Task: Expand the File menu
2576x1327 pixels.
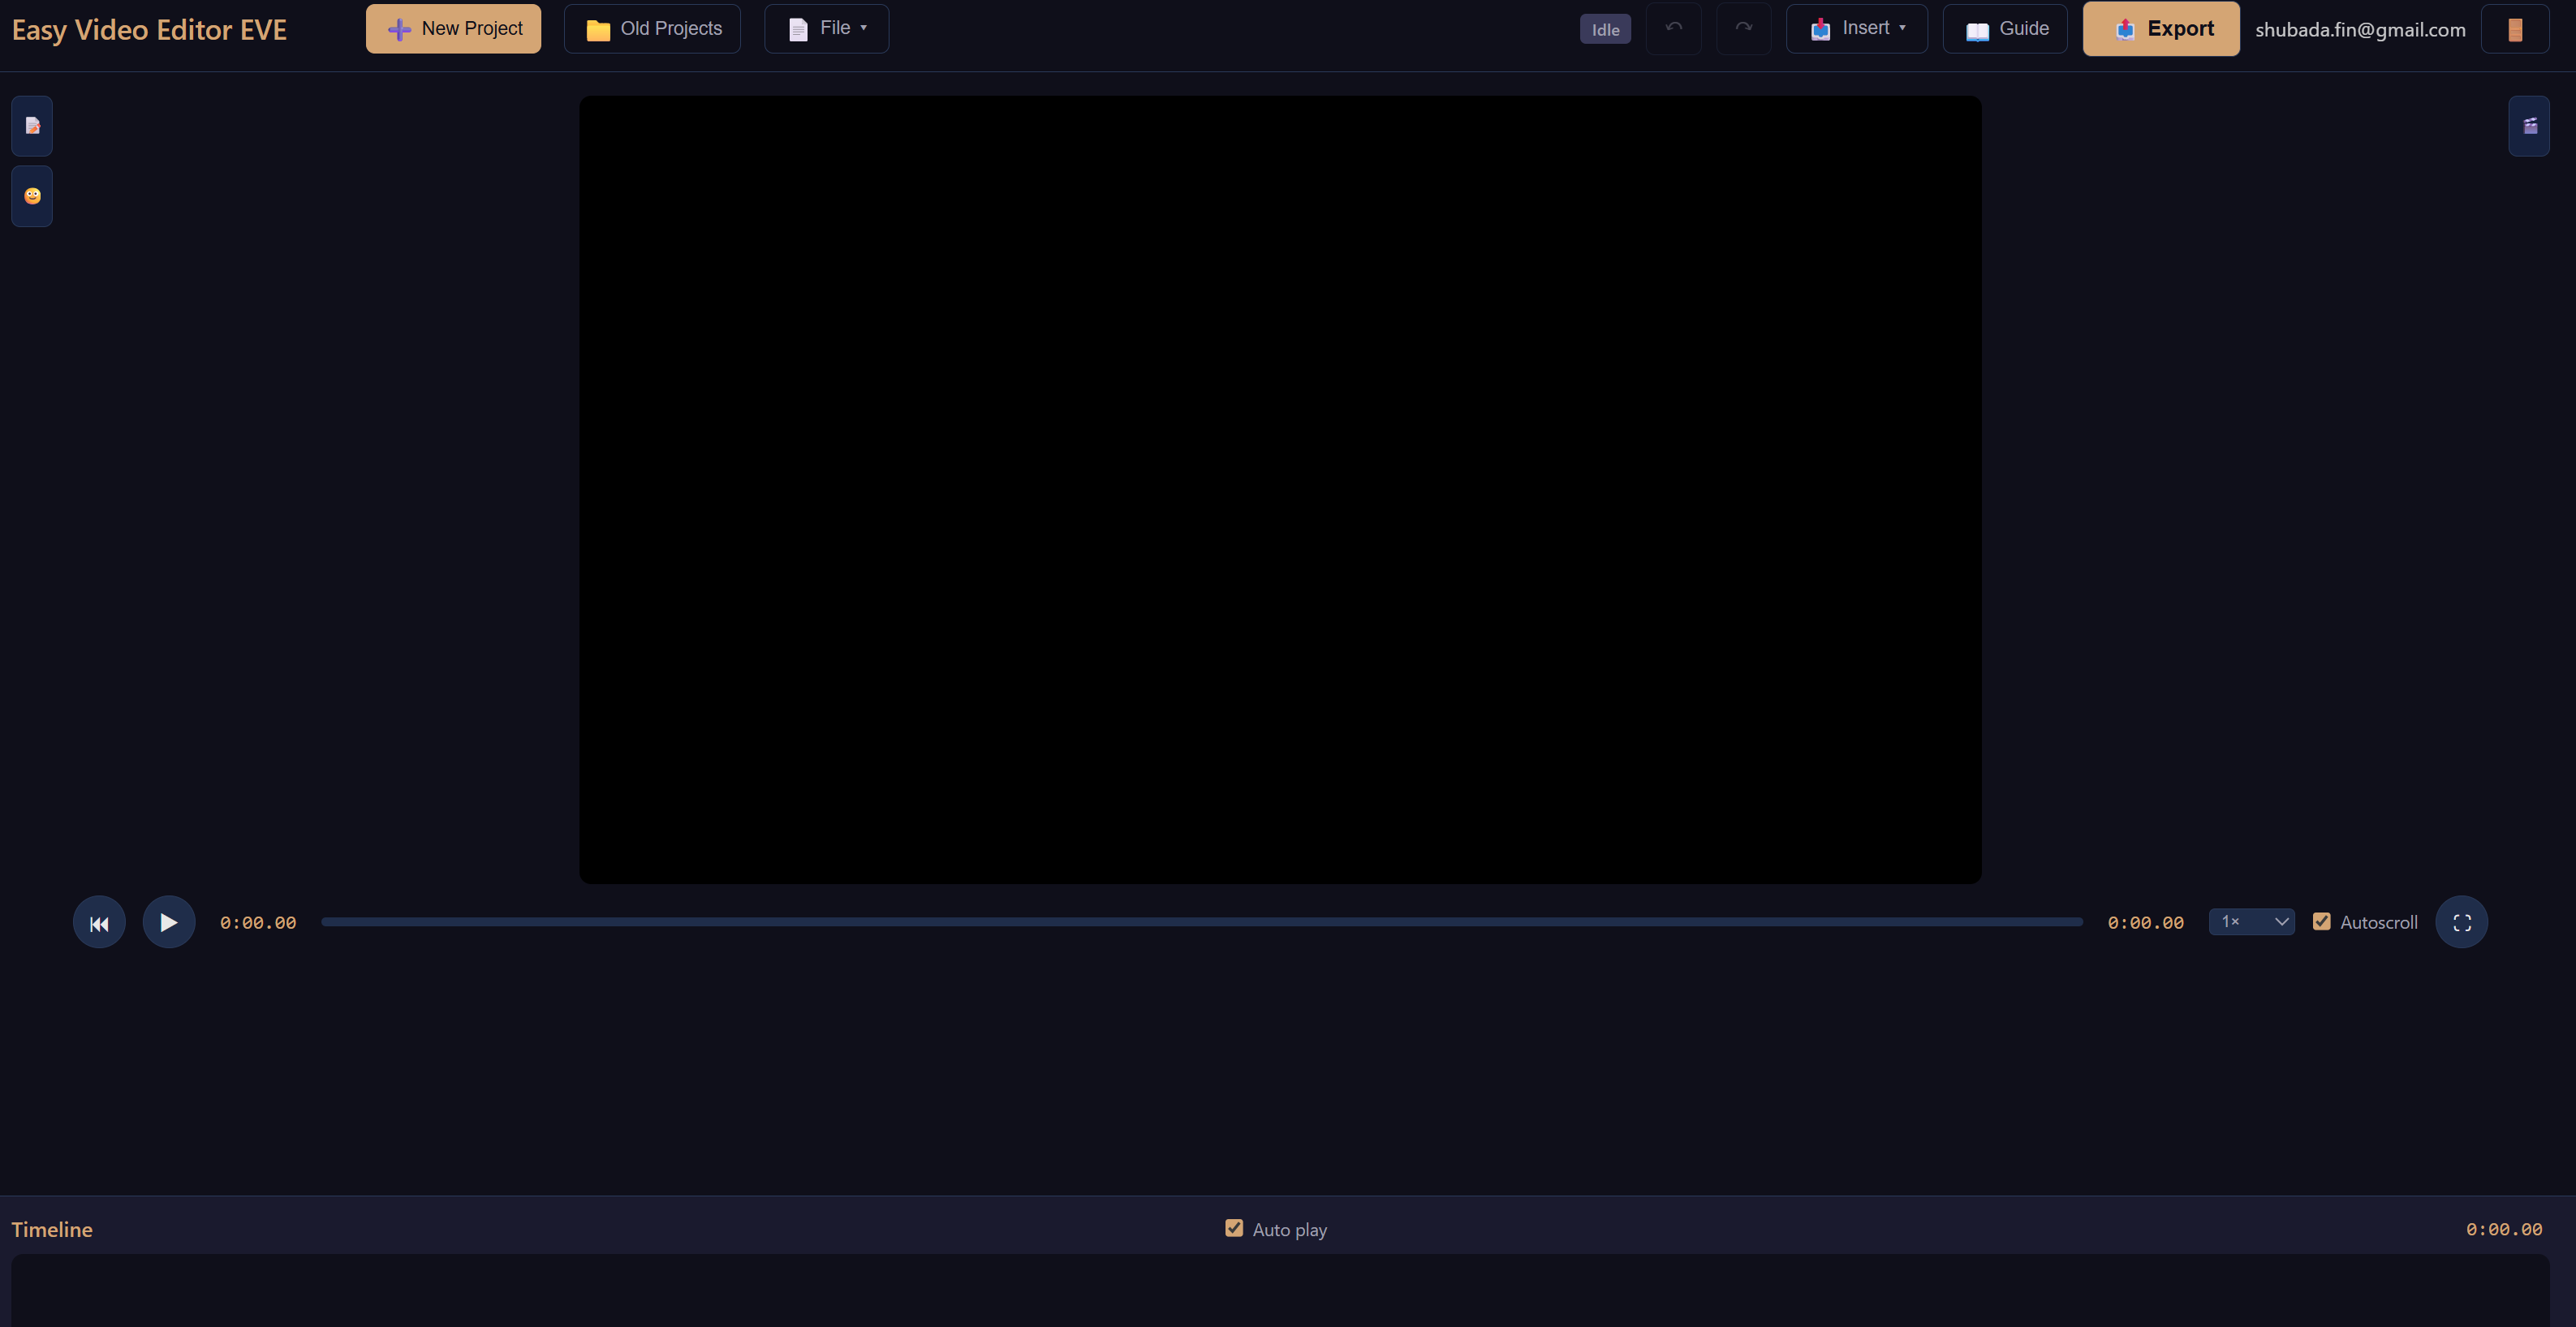Action: [827, 29]
